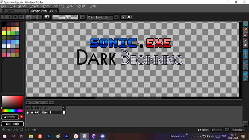The height and width of the screenshot is (140, 249).
Task: Select the Pencil tool
Action: [x=246, y=29]
